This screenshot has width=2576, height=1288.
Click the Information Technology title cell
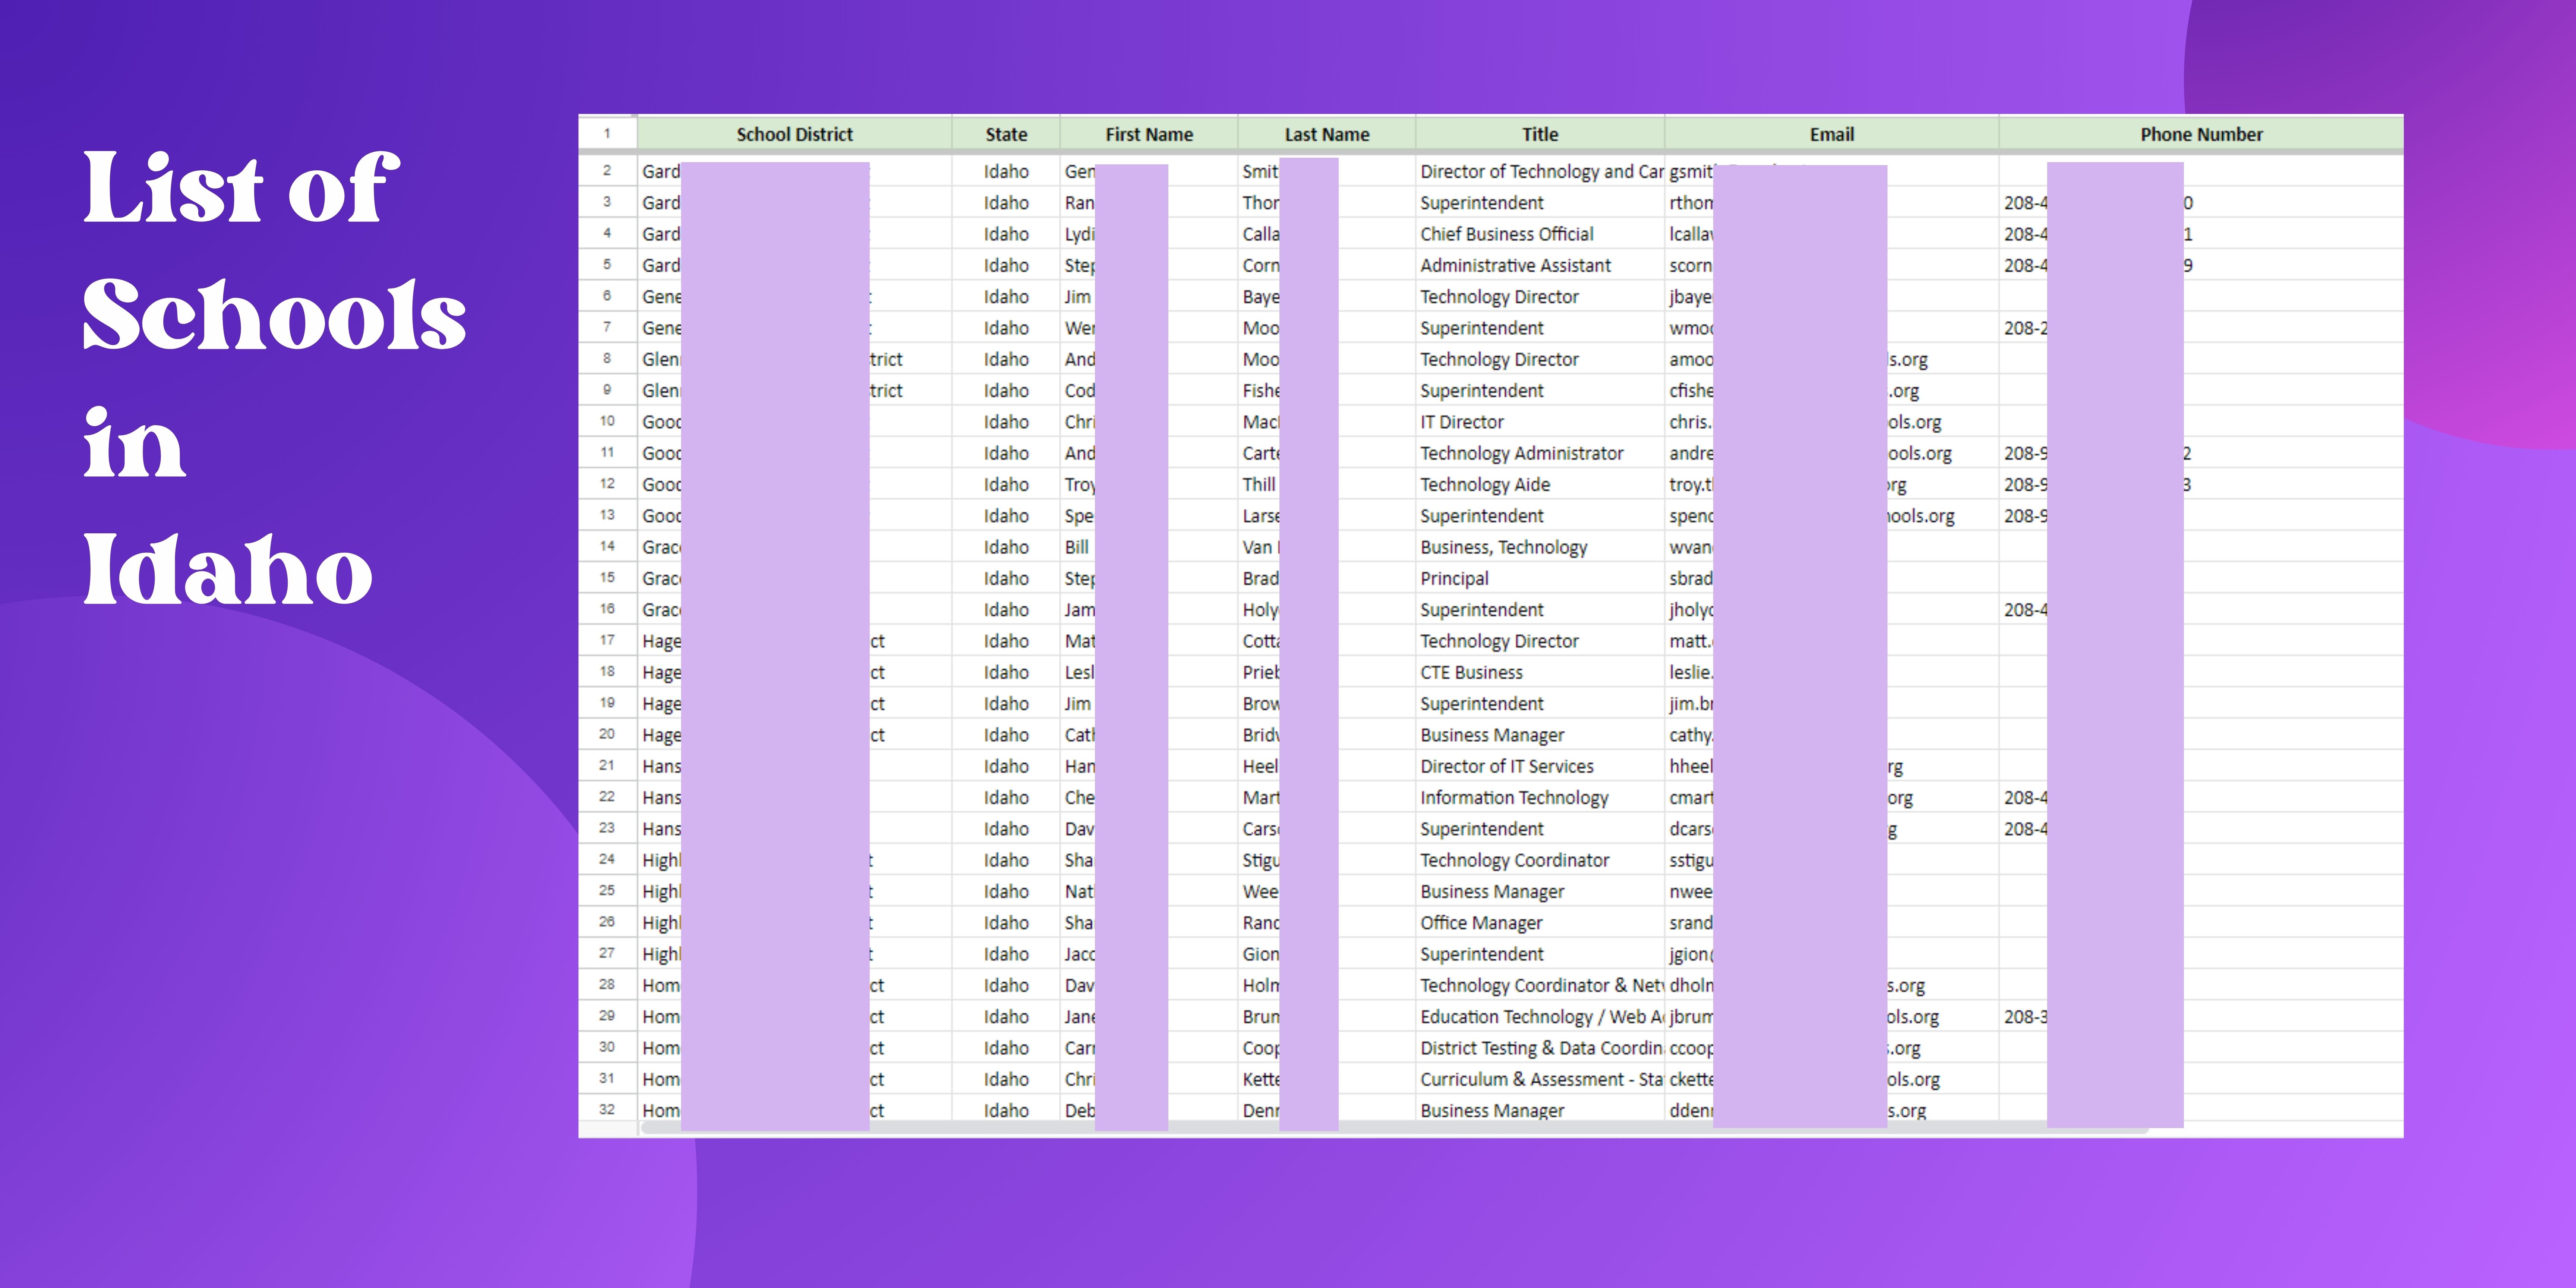pyautogui.click(x=1514, y=797)
